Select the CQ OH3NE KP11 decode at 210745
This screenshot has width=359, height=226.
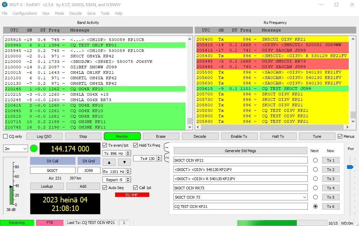click(x=95, y=127)
